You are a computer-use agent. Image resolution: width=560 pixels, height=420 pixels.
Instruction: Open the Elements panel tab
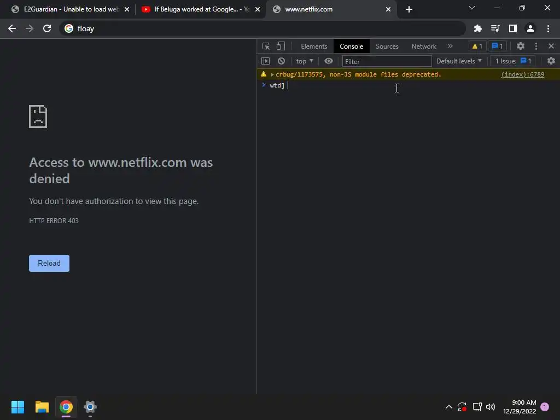[x=314, y=46]
